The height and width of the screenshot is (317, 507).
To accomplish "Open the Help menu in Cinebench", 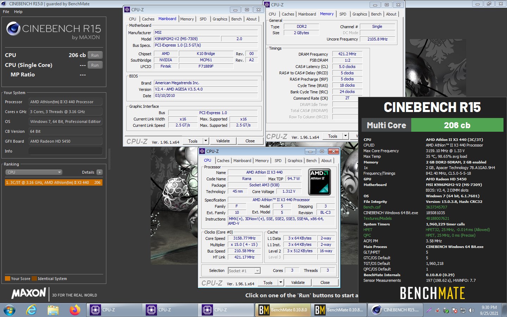I will [x=18, y=12].
